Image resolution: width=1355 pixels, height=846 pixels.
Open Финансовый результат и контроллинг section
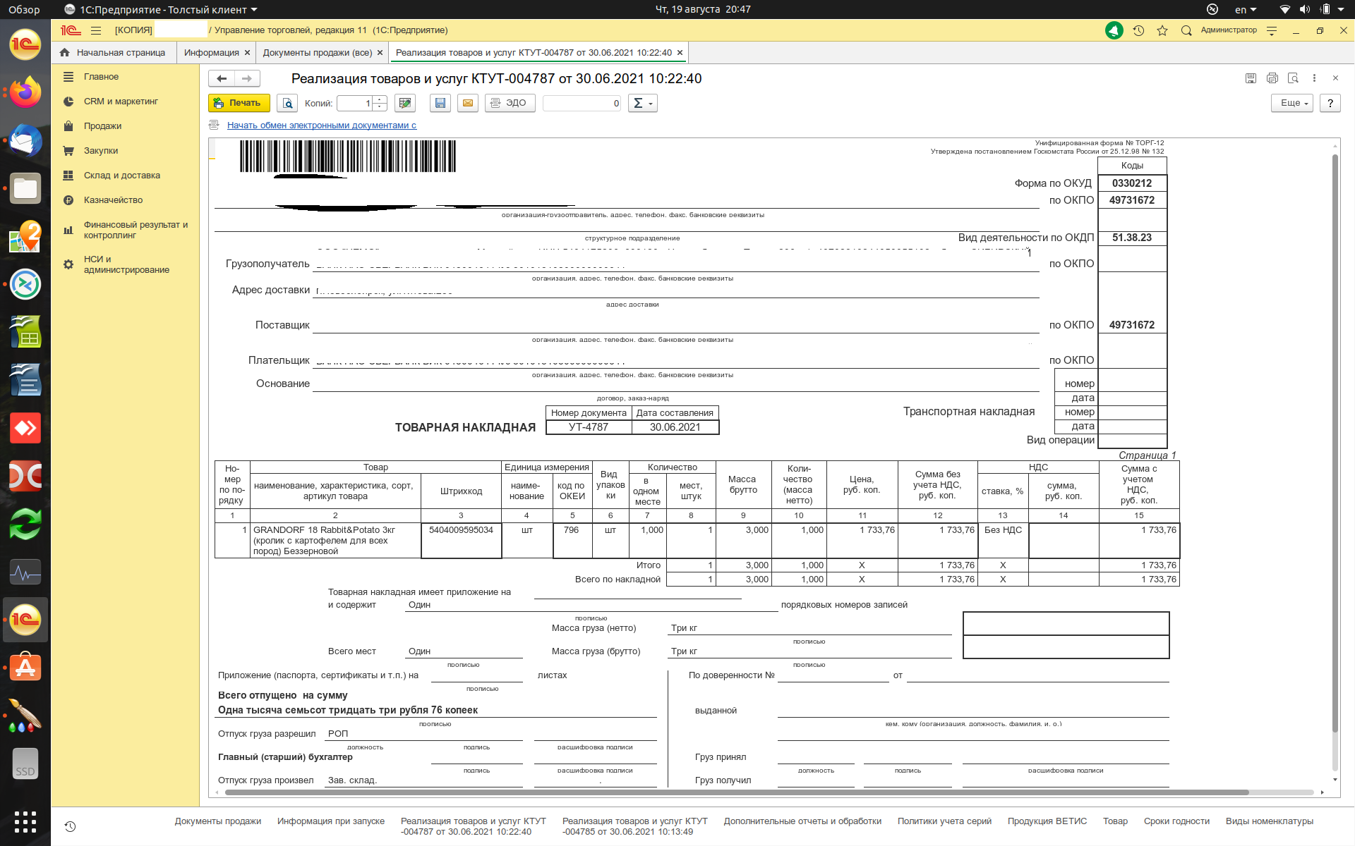click(x=135, y=230)
